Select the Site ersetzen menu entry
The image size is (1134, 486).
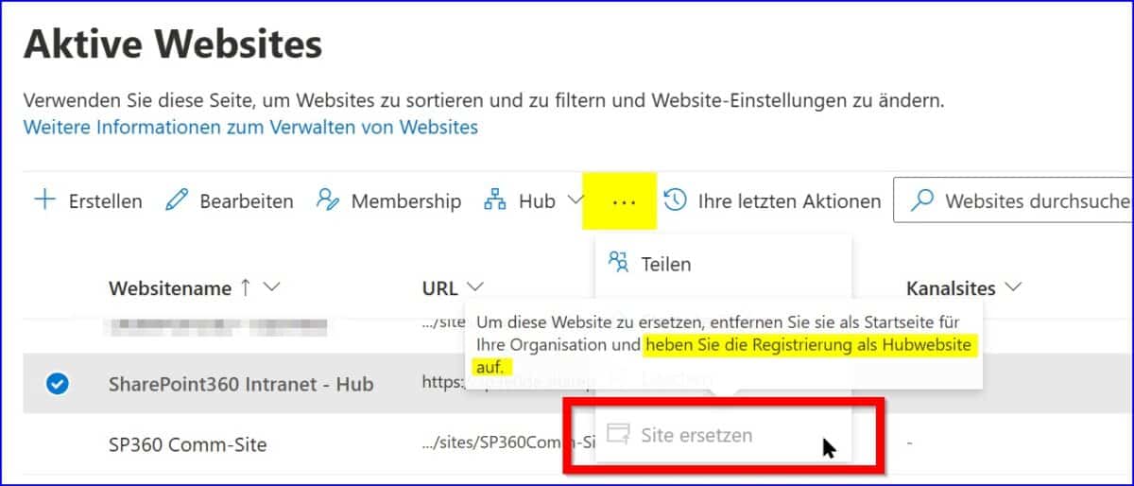(696, 436)
